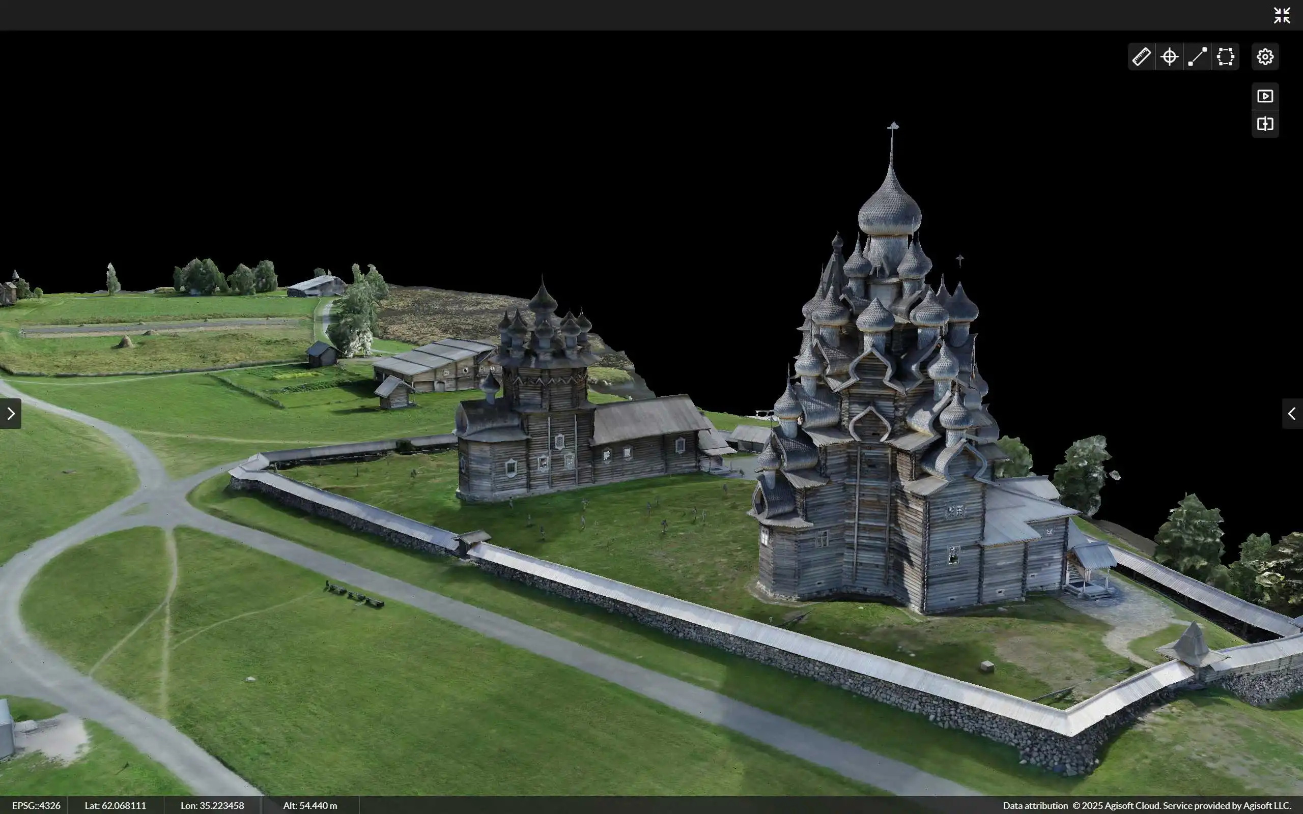
Task: Activate the point crosshair tool
Action: (x=1170, y=56)
